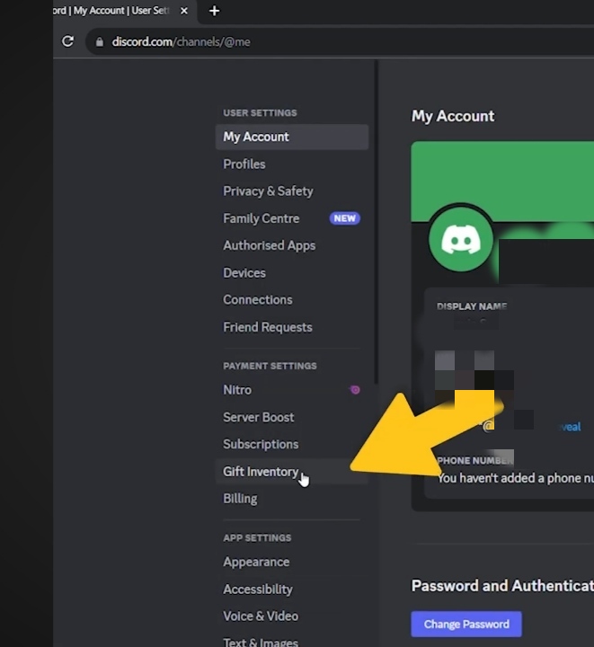The height and width of the screenshot is (647, 594).
Task: Click the Discord avatar profile picture
Action: coord(461,240)
